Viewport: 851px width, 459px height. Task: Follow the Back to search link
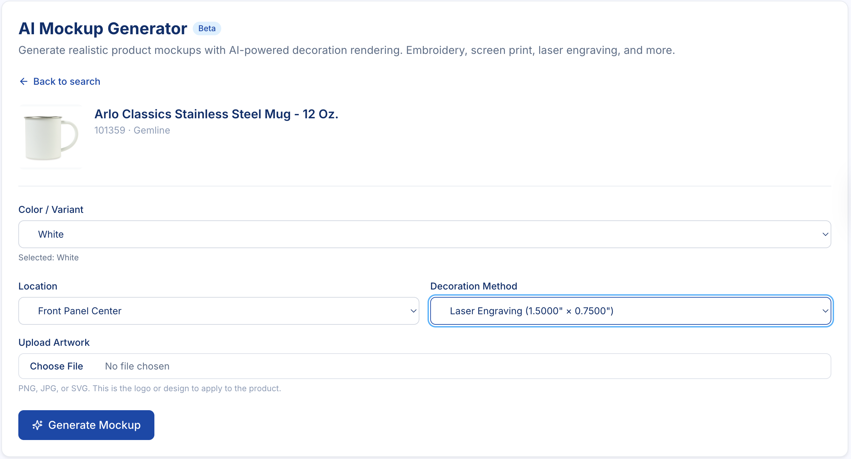click(67, 81)
